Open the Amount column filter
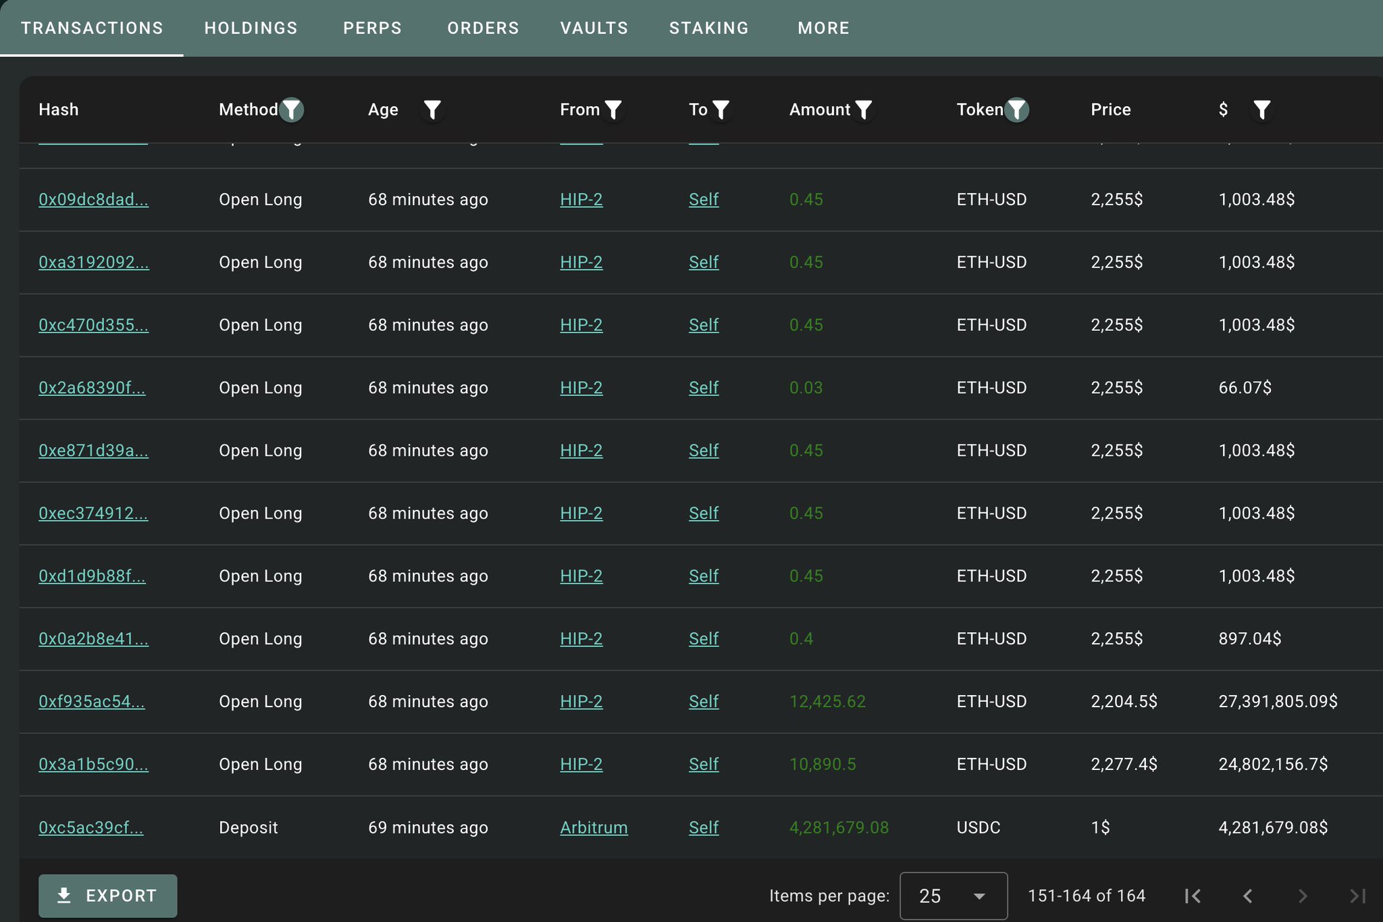 coord(864,109)
